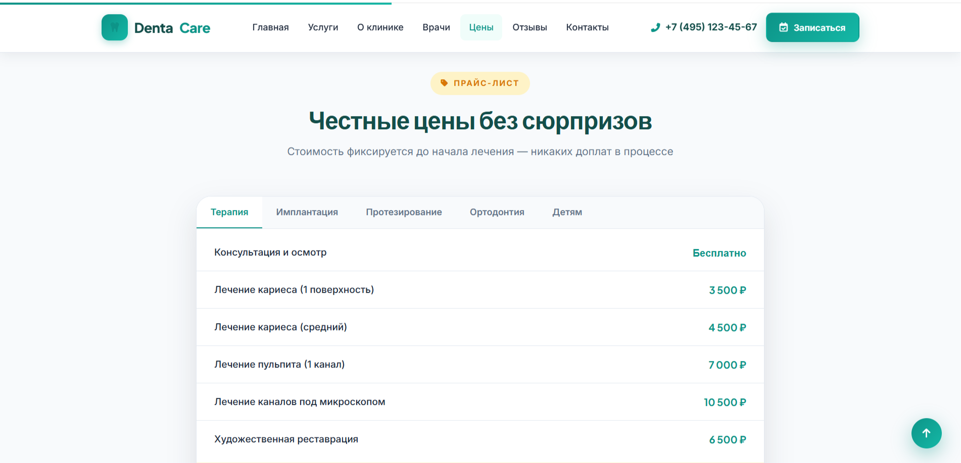This screenshot has height=463, width=961.
Task: Click the Консультация и осмотр row name
Action: 270,252
